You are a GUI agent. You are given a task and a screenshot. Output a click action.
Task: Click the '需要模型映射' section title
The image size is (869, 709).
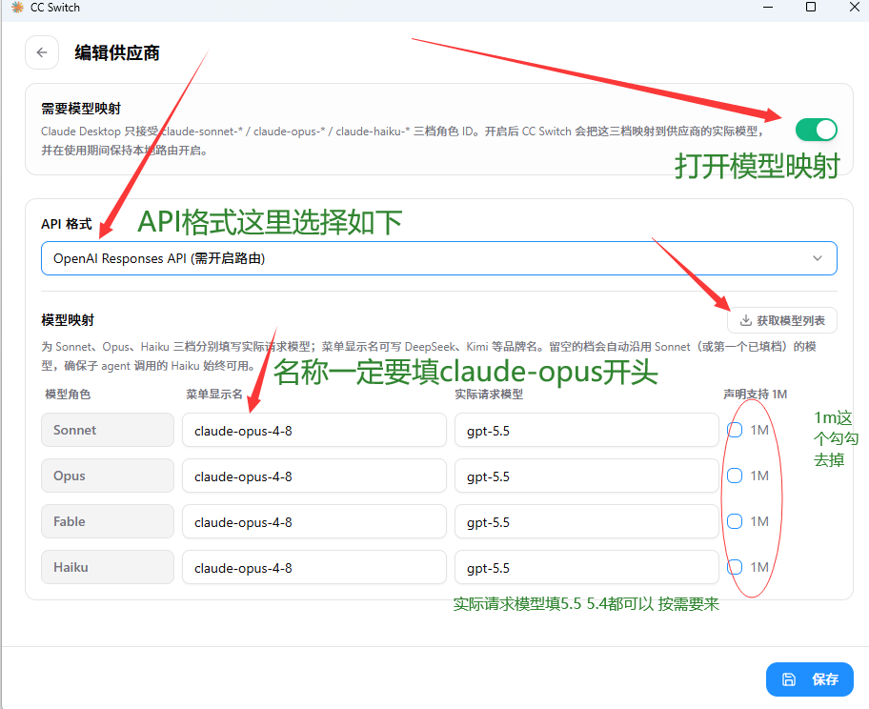pos(81,108)
